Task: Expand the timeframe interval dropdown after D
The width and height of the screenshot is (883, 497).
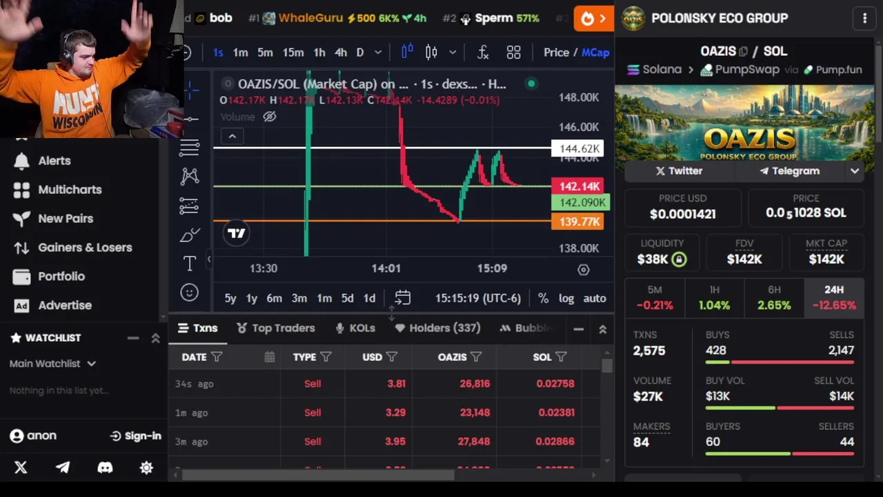Action: [378, 52]
